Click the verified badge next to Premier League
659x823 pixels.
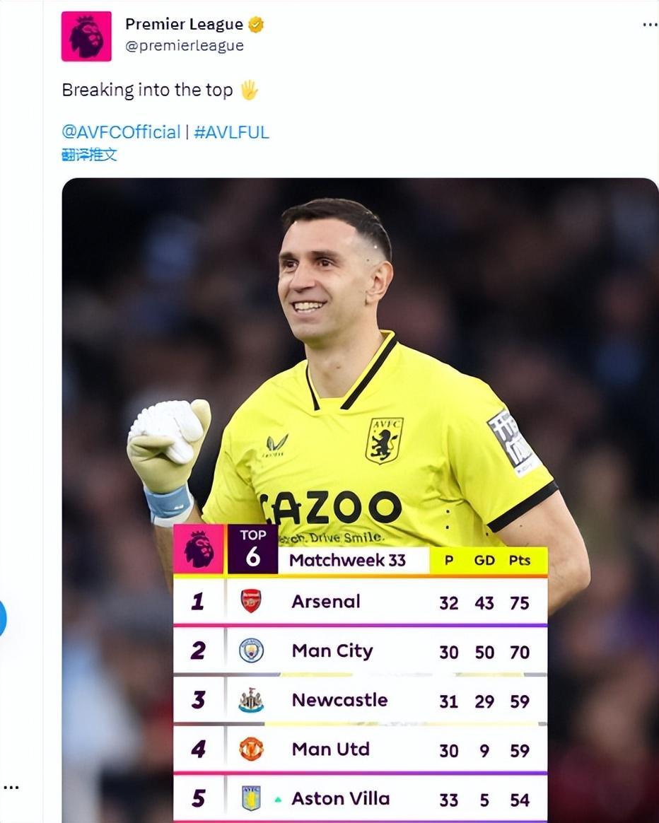pyautogui.click(x=255, y=25)
